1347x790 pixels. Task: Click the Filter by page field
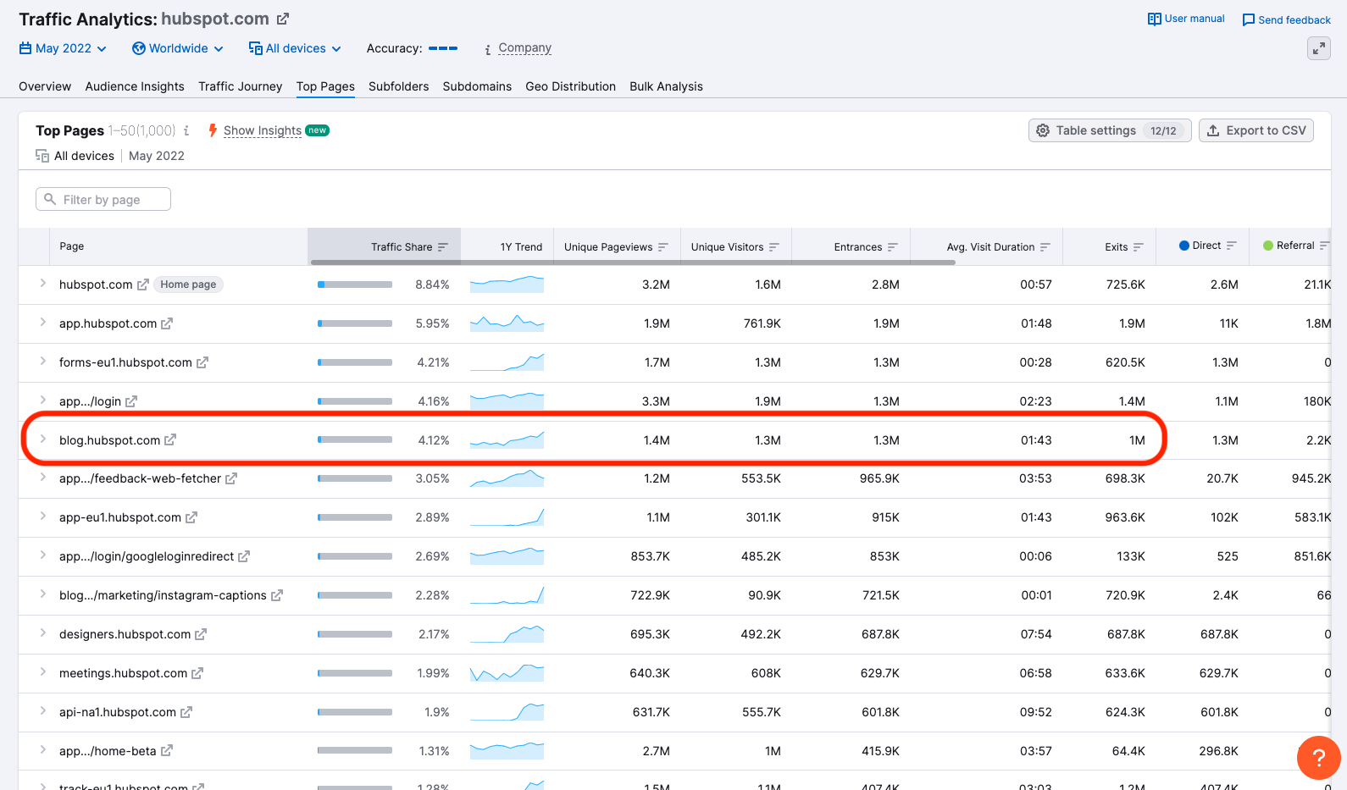[x=103, y=199]
